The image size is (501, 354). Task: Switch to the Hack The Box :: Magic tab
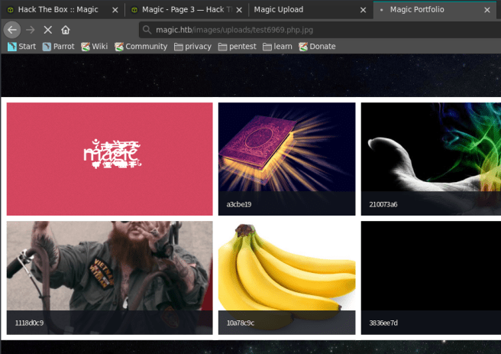click(57, 10)
